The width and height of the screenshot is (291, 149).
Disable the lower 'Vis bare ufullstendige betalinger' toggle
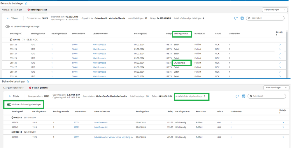click(x=9, y=104)
